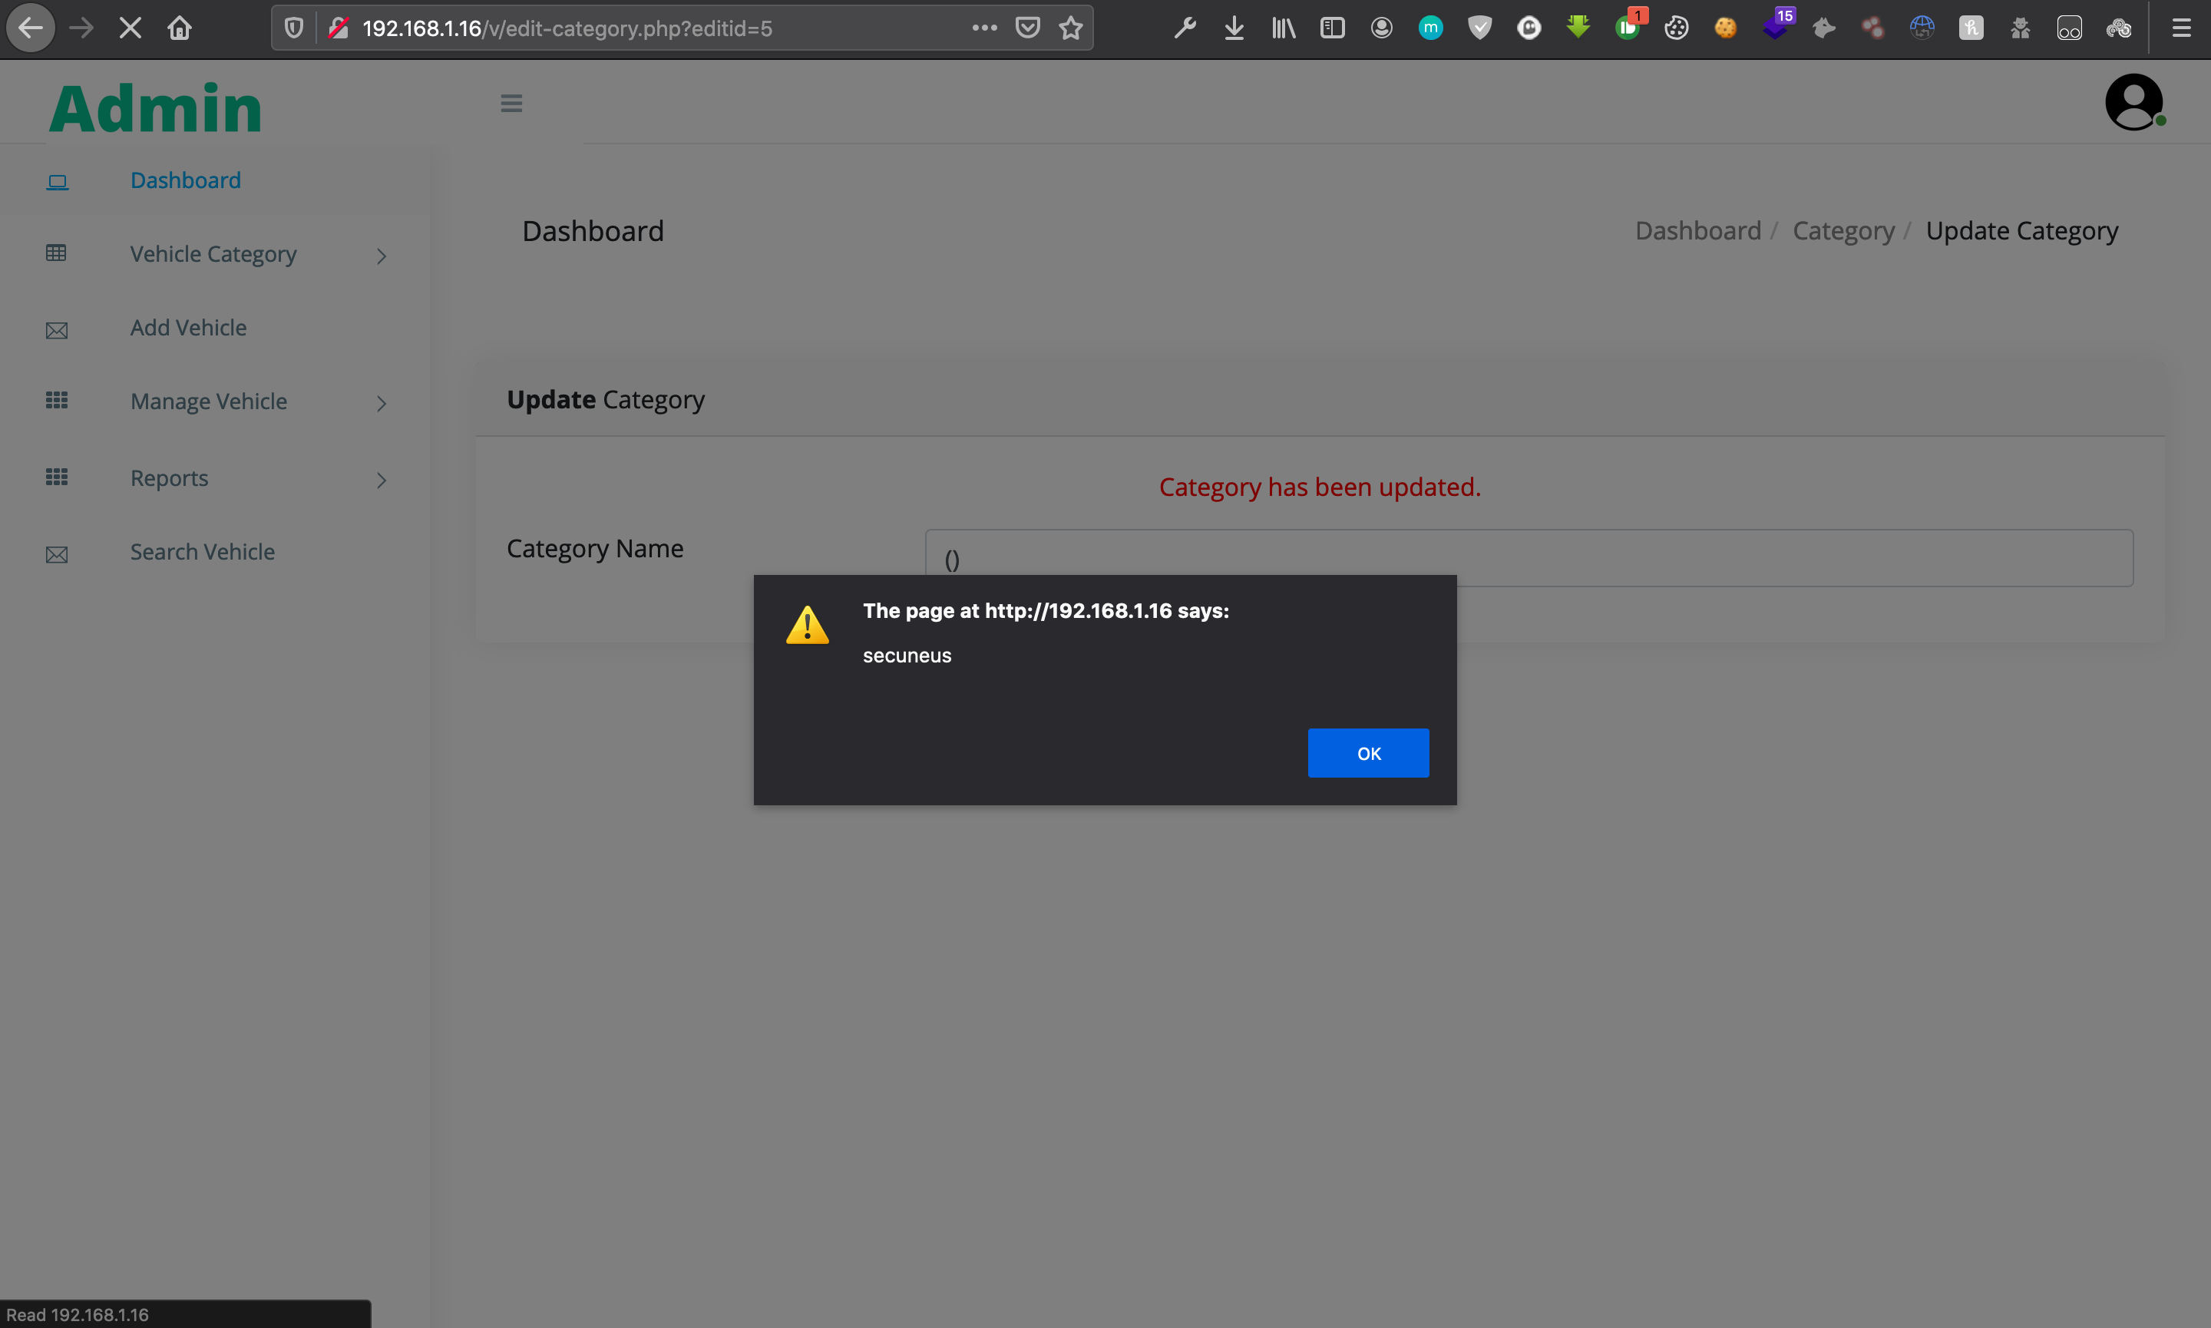Click the Category breadcrumb link
The image size is (2211, 1328).
[1843, 231]
